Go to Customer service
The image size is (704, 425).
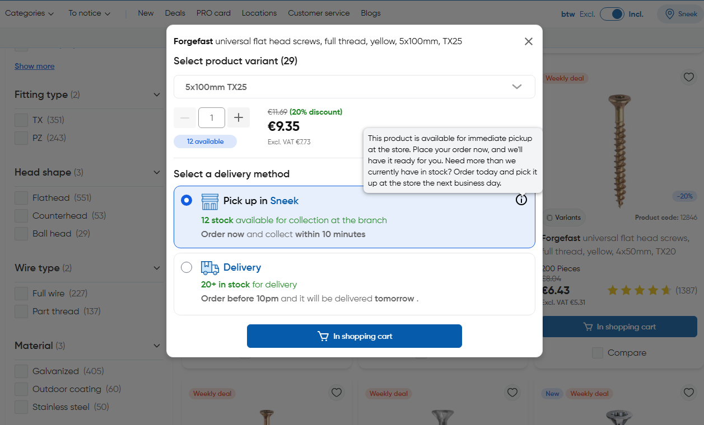coord(319,13)
